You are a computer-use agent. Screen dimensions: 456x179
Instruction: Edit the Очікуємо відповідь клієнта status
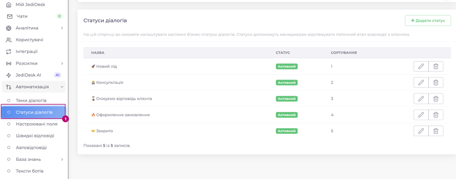421,99
